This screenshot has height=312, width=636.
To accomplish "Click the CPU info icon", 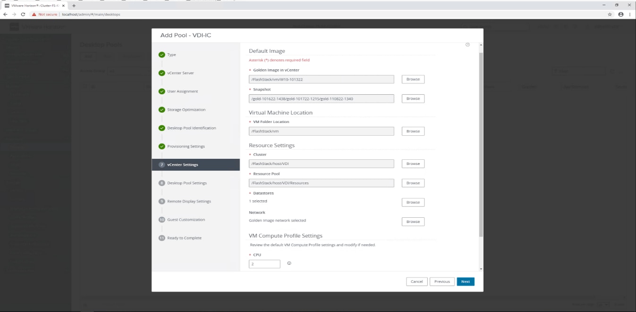I will (x=289, y=263).
